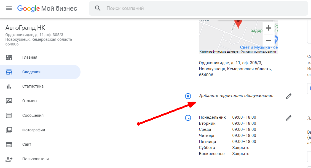Open the Сайт website icon

(x=9, y=145)
